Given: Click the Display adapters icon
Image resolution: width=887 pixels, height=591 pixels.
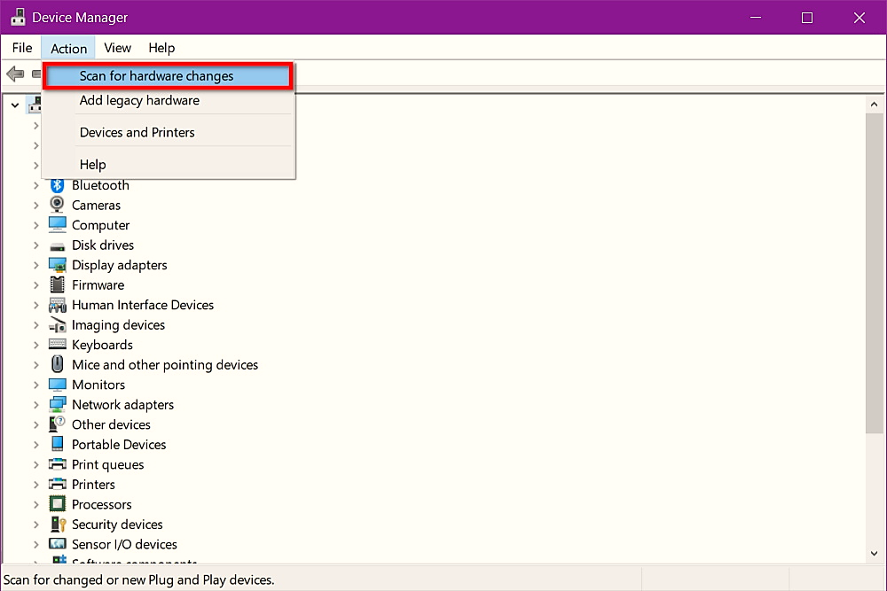Looking at the screenshot, I should [57, 265].
